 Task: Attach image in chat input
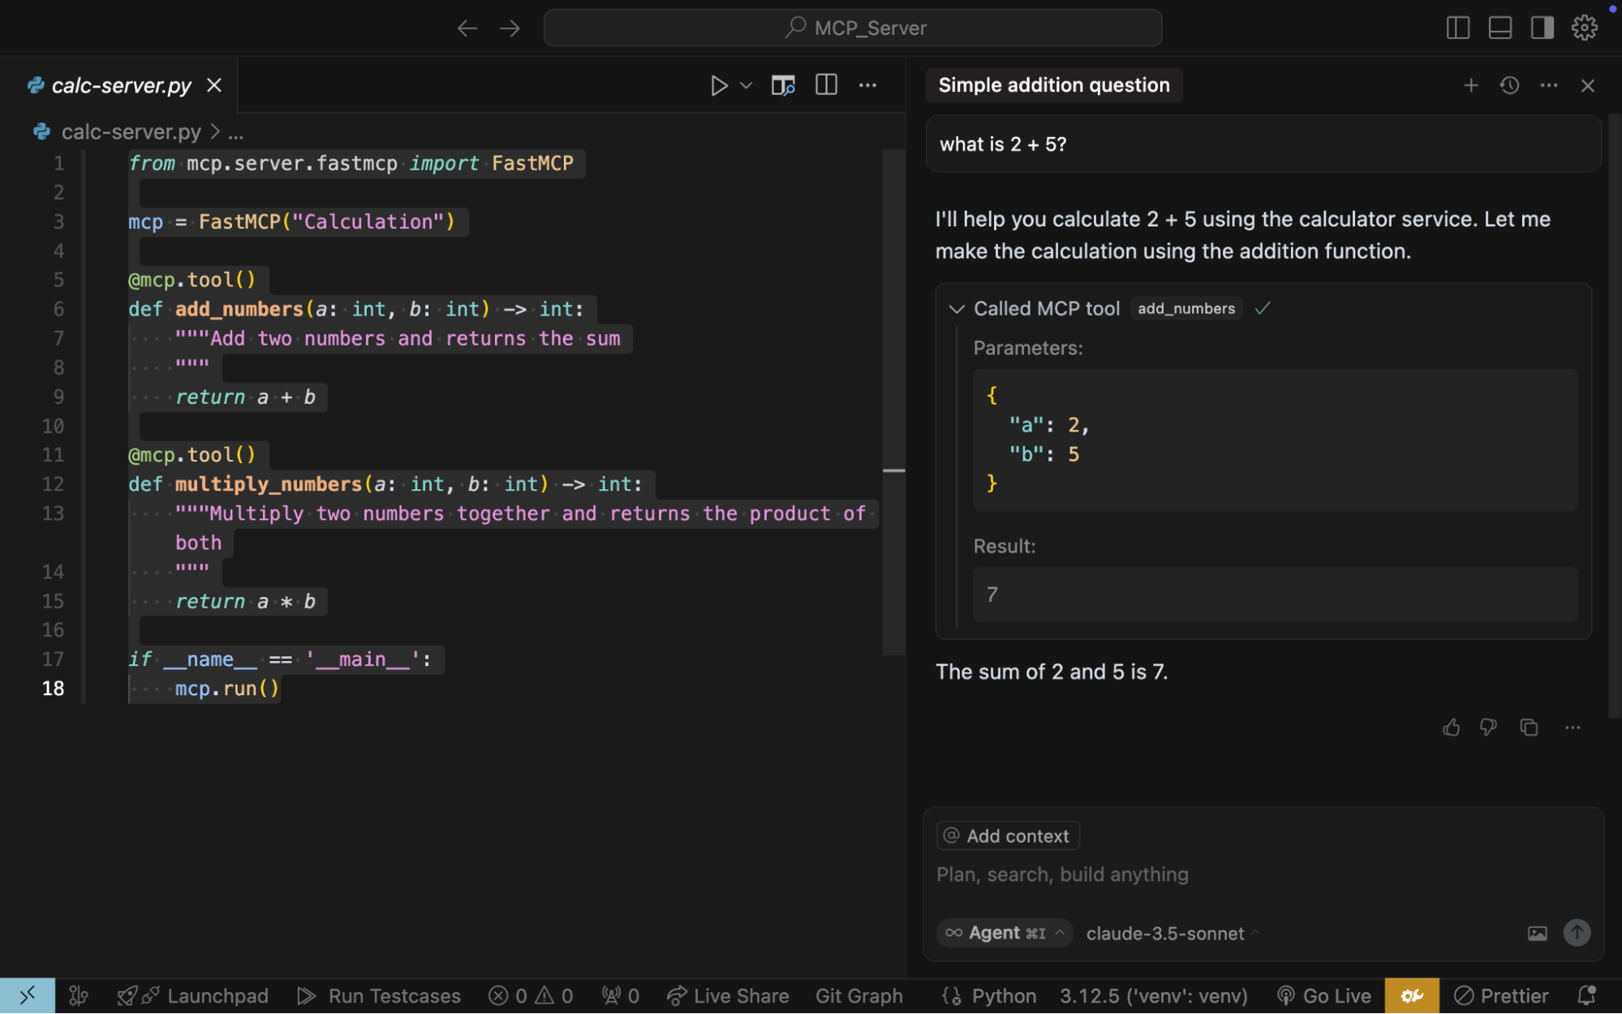1537,933
